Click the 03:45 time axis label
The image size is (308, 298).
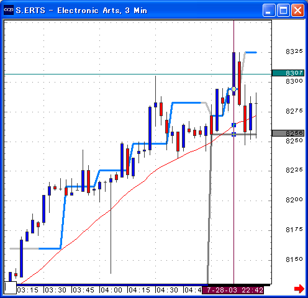pyautogui.click(x=84, y=290)
